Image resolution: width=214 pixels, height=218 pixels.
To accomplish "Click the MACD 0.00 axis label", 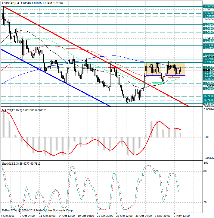I will pos(206,137).
